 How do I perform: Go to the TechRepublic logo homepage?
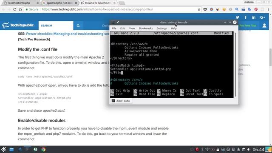(18, 25)
